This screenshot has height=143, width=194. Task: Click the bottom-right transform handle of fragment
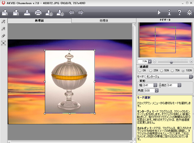(95, 113)
